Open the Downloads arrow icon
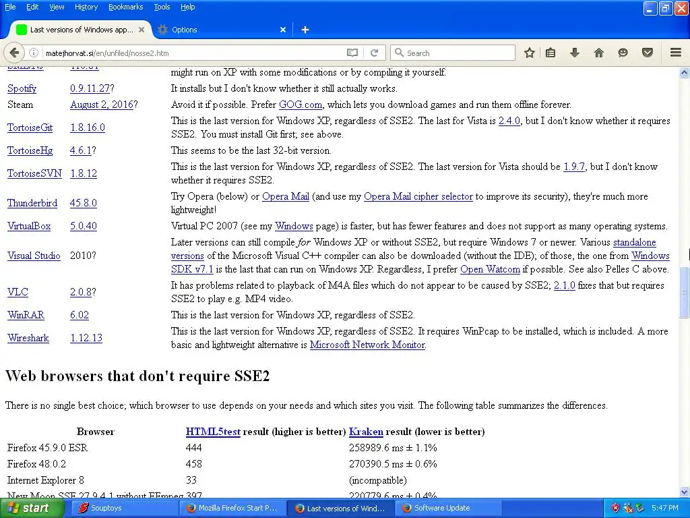This screenshot has height=518, width=690. tap(575, 53)
